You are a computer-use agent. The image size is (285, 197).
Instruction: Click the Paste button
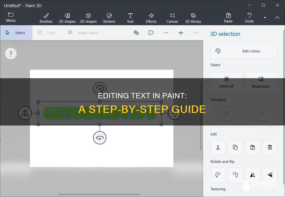228,18
